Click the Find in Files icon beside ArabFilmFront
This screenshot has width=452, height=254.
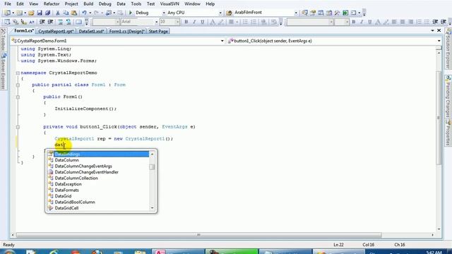(229, 13)
